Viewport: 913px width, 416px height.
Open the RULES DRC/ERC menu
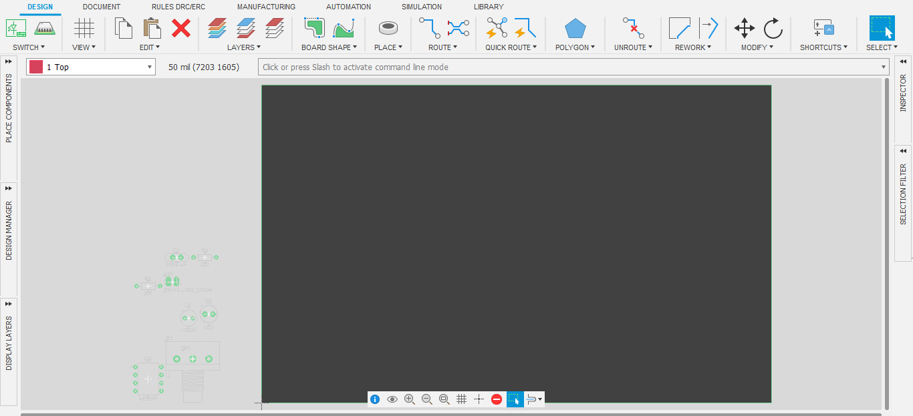coord(176,7)
